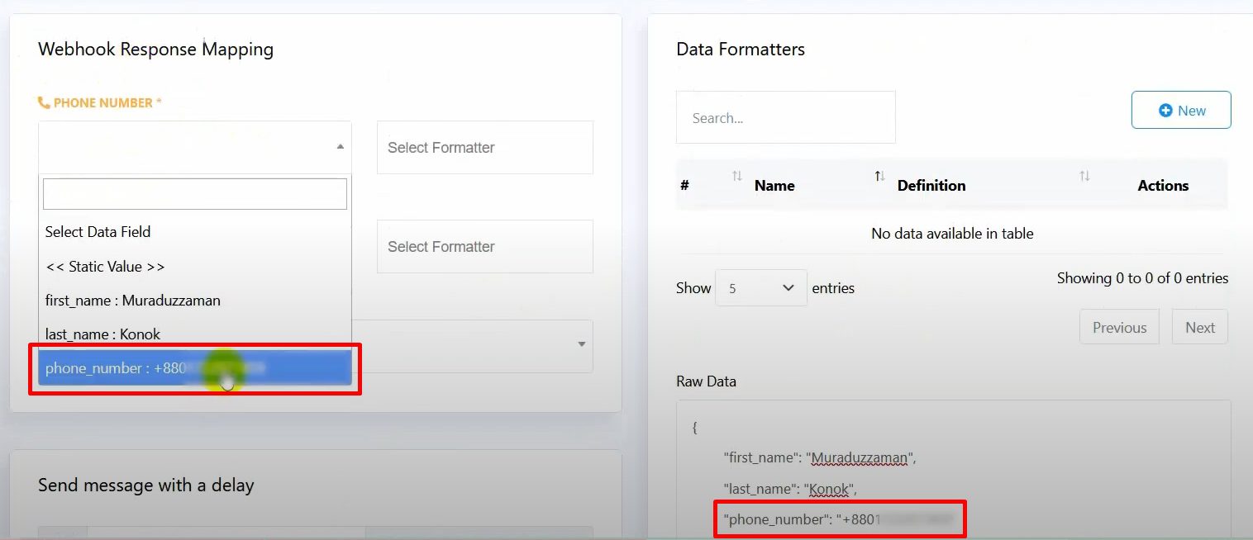Focus the dropdown filter text box

pyautogui.click(x=195, y=194)
